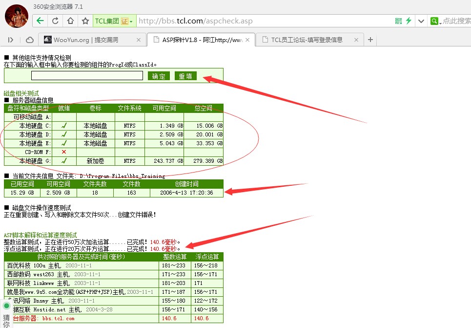471x328 pixels.
Task: Click the 本地硬盘 C: row label
Action: (35, 126)
